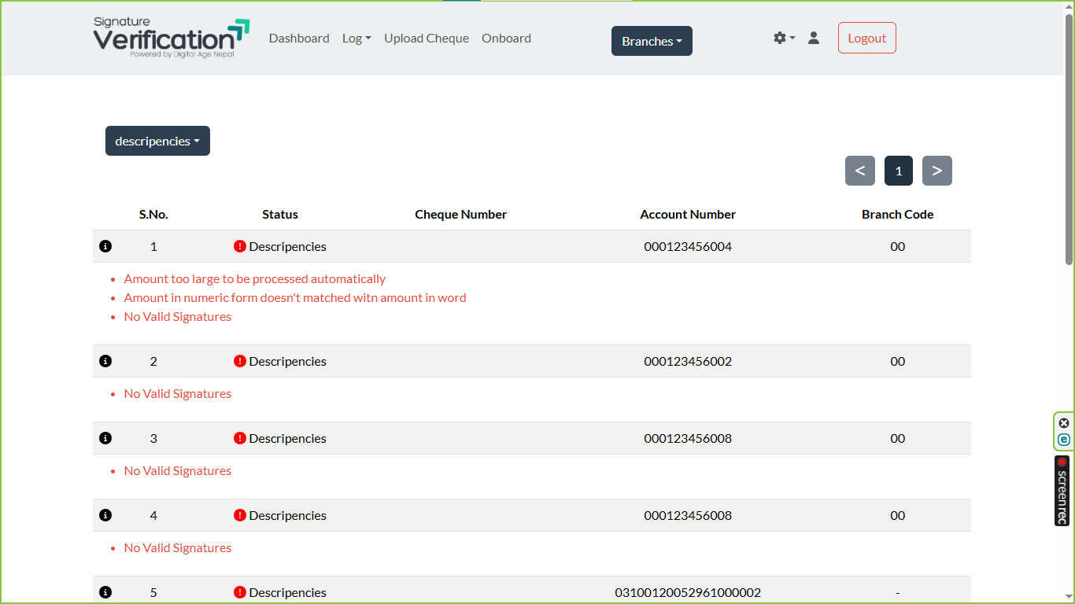The image size is (1075, 604).
Task: Go to the next page of results
Action: [936, 171]
